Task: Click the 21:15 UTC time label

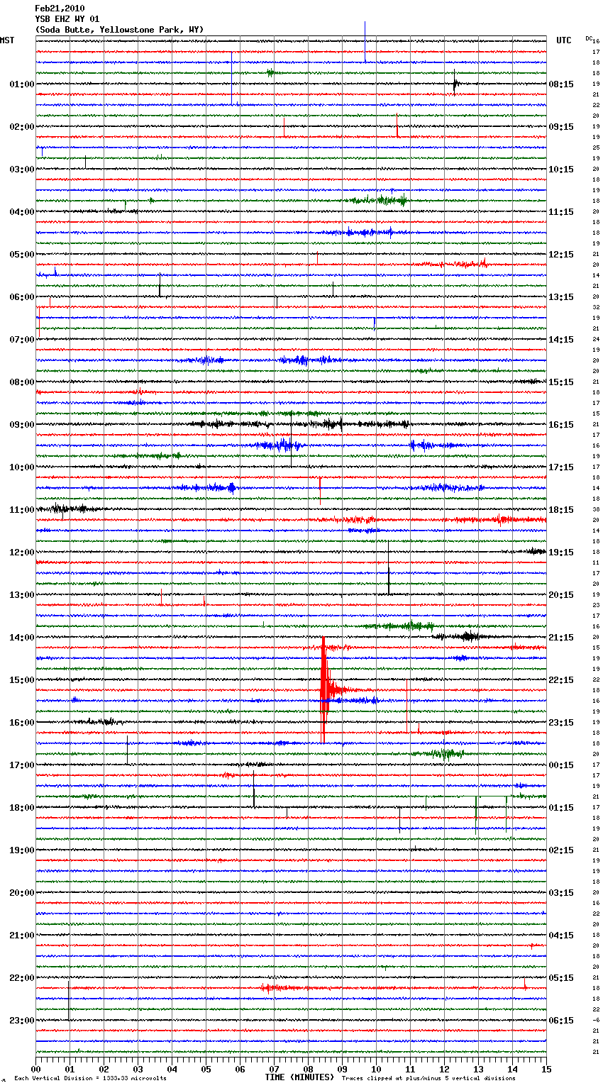Action: tap(561, 638)
